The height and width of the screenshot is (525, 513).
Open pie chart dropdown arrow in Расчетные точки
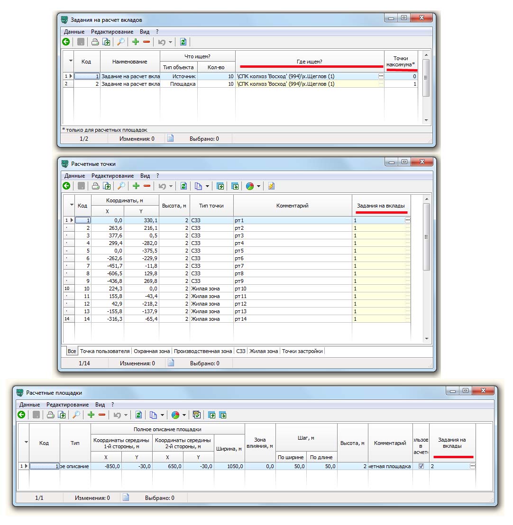(259, 186)
